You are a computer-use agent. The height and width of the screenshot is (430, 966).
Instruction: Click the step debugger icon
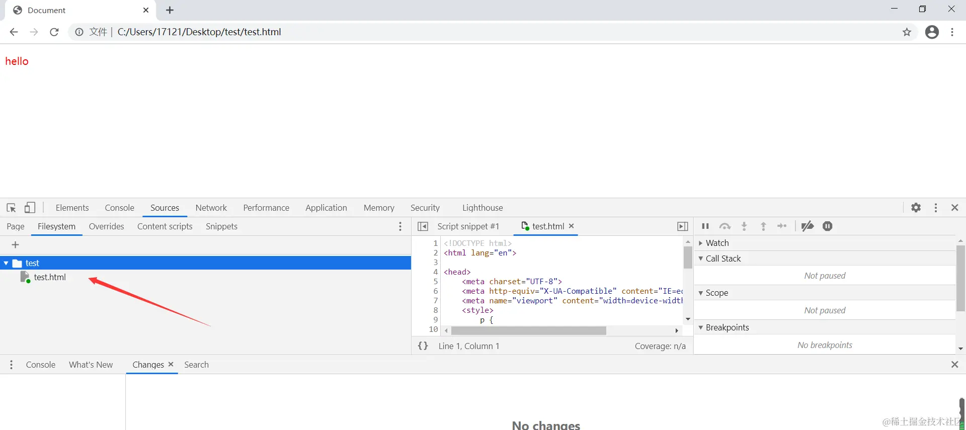point(782,226)
